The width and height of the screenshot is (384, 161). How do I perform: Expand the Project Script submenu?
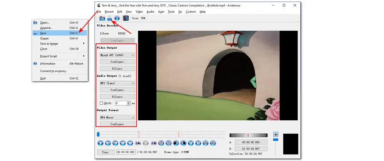[60, 56]
